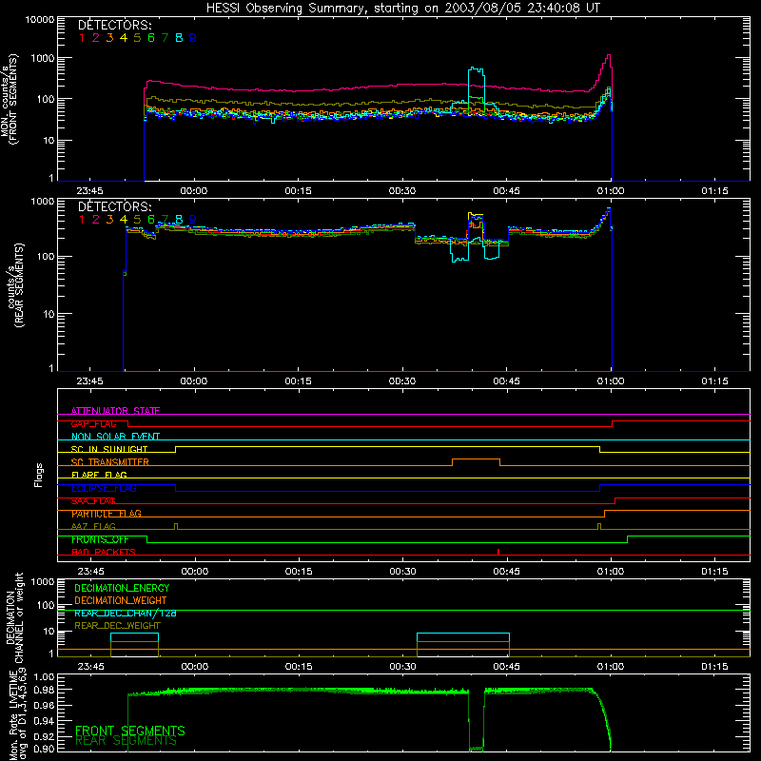Click the 23:45 tick under the decimation panel
The image size is (761, 761).
point(90,667)
